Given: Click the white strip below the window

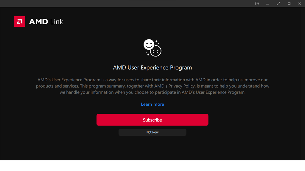Looking at the screenshot, I should (x=152, y=166).
